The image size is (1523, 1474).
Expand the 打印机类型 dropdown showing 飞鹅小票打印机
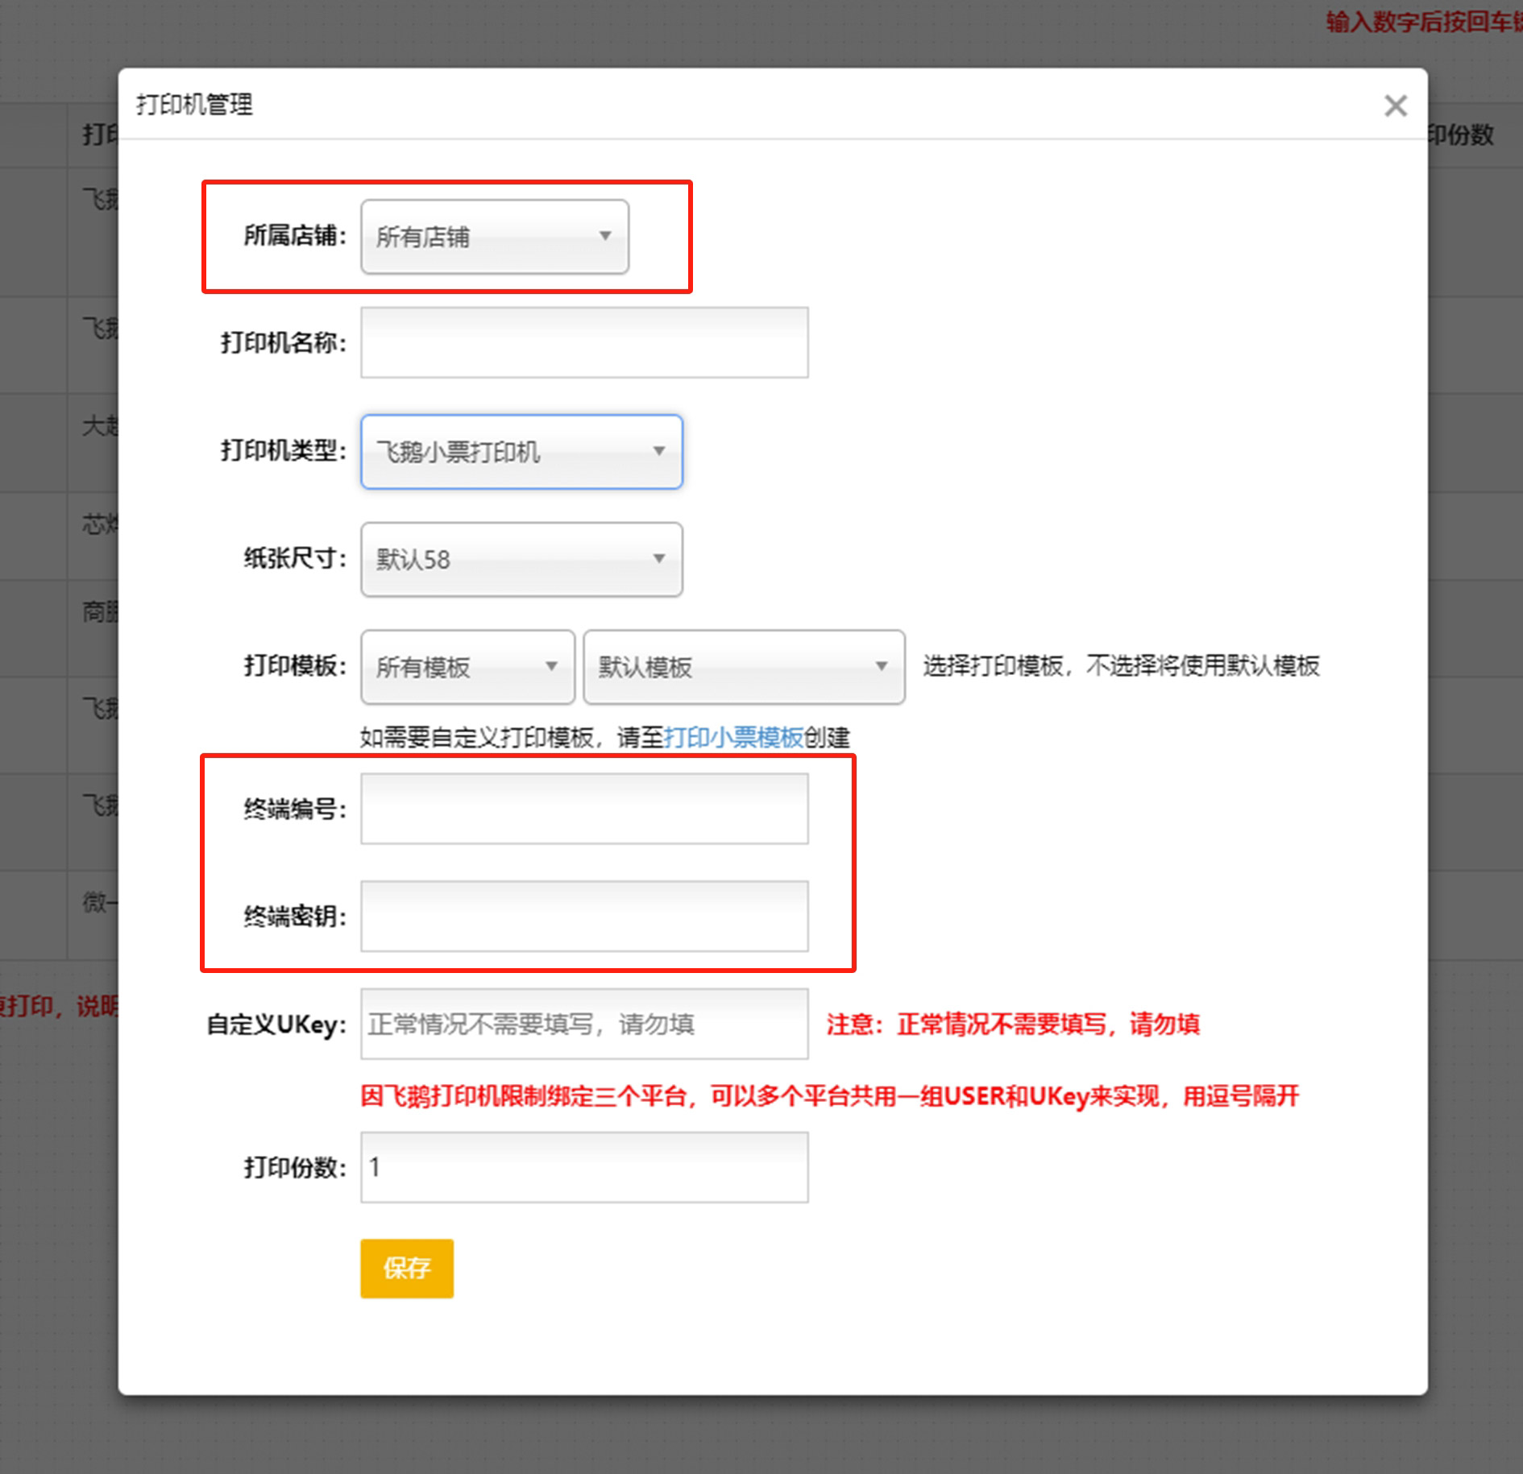coord(521,452)
